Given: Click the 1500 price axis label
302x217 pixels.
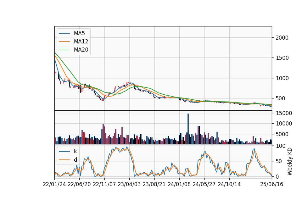Looking at the screenshot, I should coord(282,58).
